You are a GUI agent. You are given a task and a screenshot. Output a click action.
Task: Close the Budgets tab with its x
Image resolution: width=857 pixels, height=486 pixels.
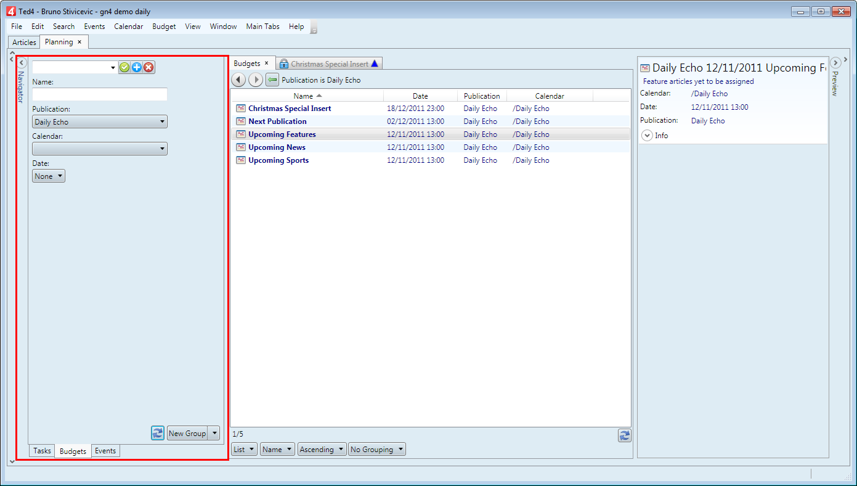(266, 63)
